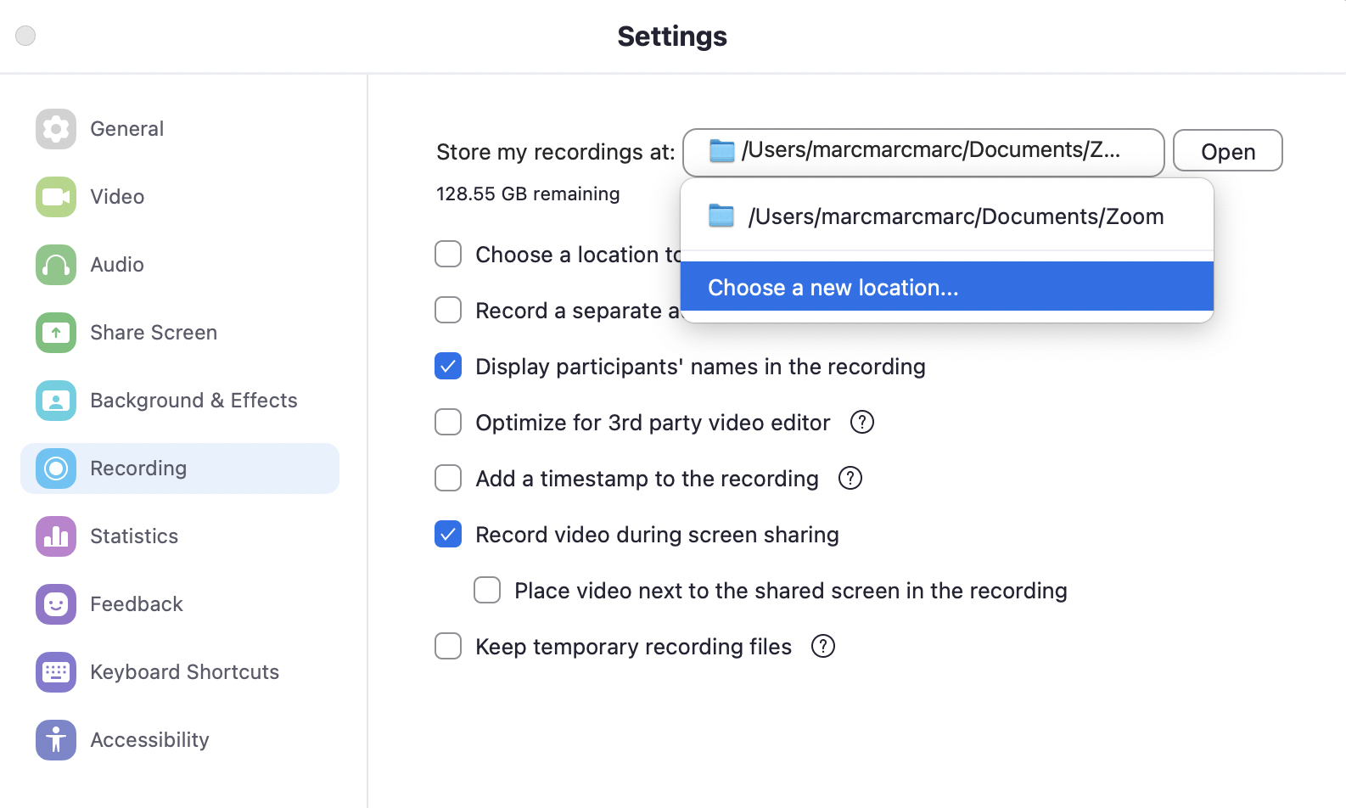Check Keep temporary recording files
The width and height of the screenshot is (1346, 808).
tap(448, 647)
